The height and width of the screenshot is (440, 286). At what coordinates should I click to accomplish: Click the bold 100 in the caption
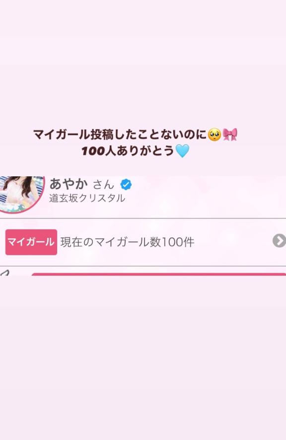pyautogui.click(x=93, y=151)
